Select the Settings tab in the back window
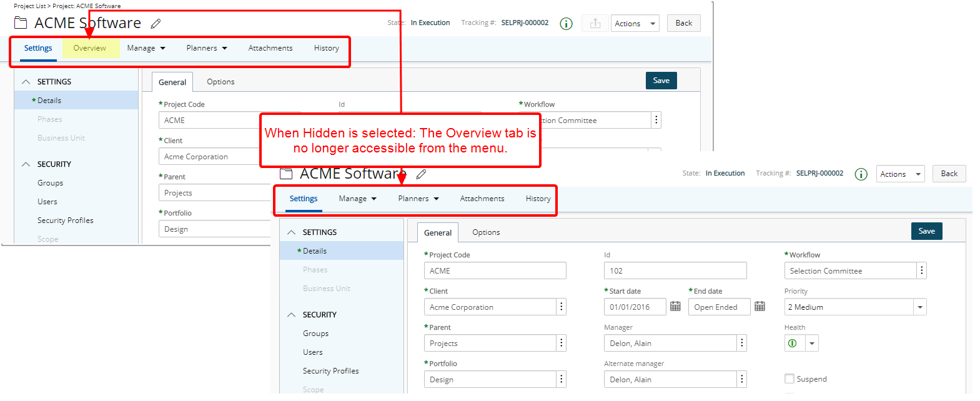The height and width of the screenshot is (401, 980). tap(38, 48)
